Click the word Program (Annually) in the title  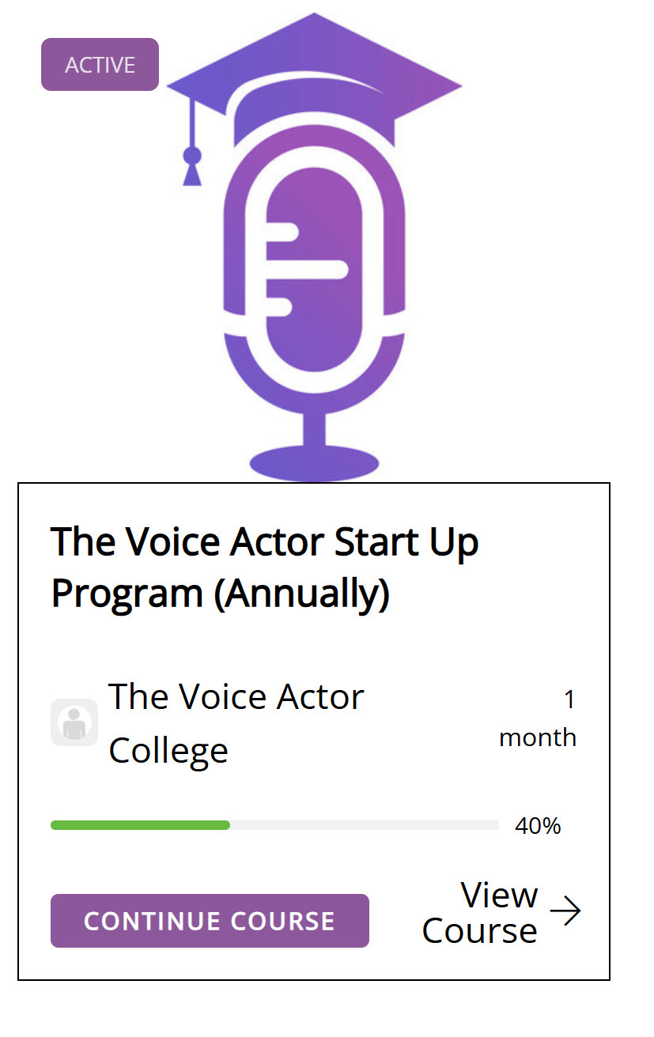coord(220,594)
